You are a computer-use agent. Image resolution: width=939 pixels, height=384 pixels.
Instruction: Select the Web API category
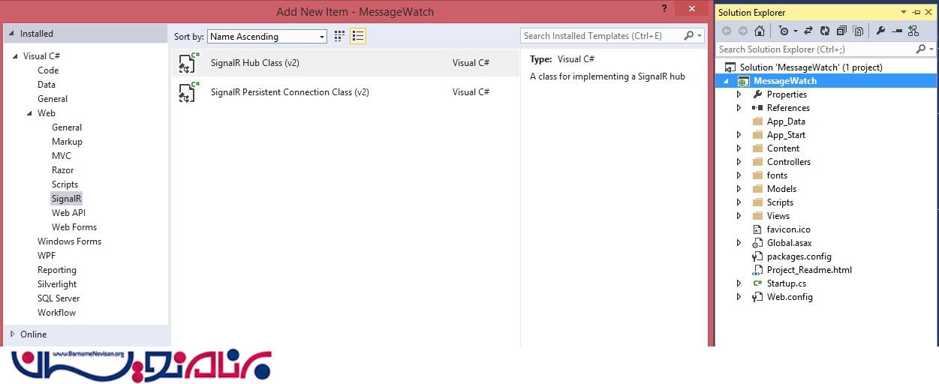coord(68,213)
